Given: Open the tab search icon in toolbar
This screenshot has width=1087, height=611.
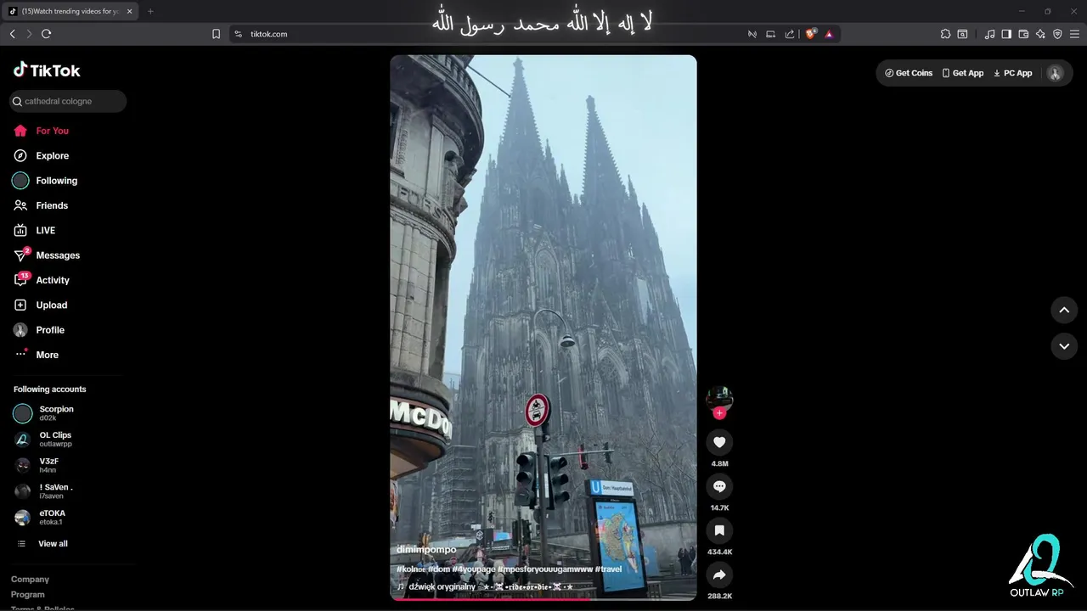Looking at the screenshot, I should click(962, 34).
